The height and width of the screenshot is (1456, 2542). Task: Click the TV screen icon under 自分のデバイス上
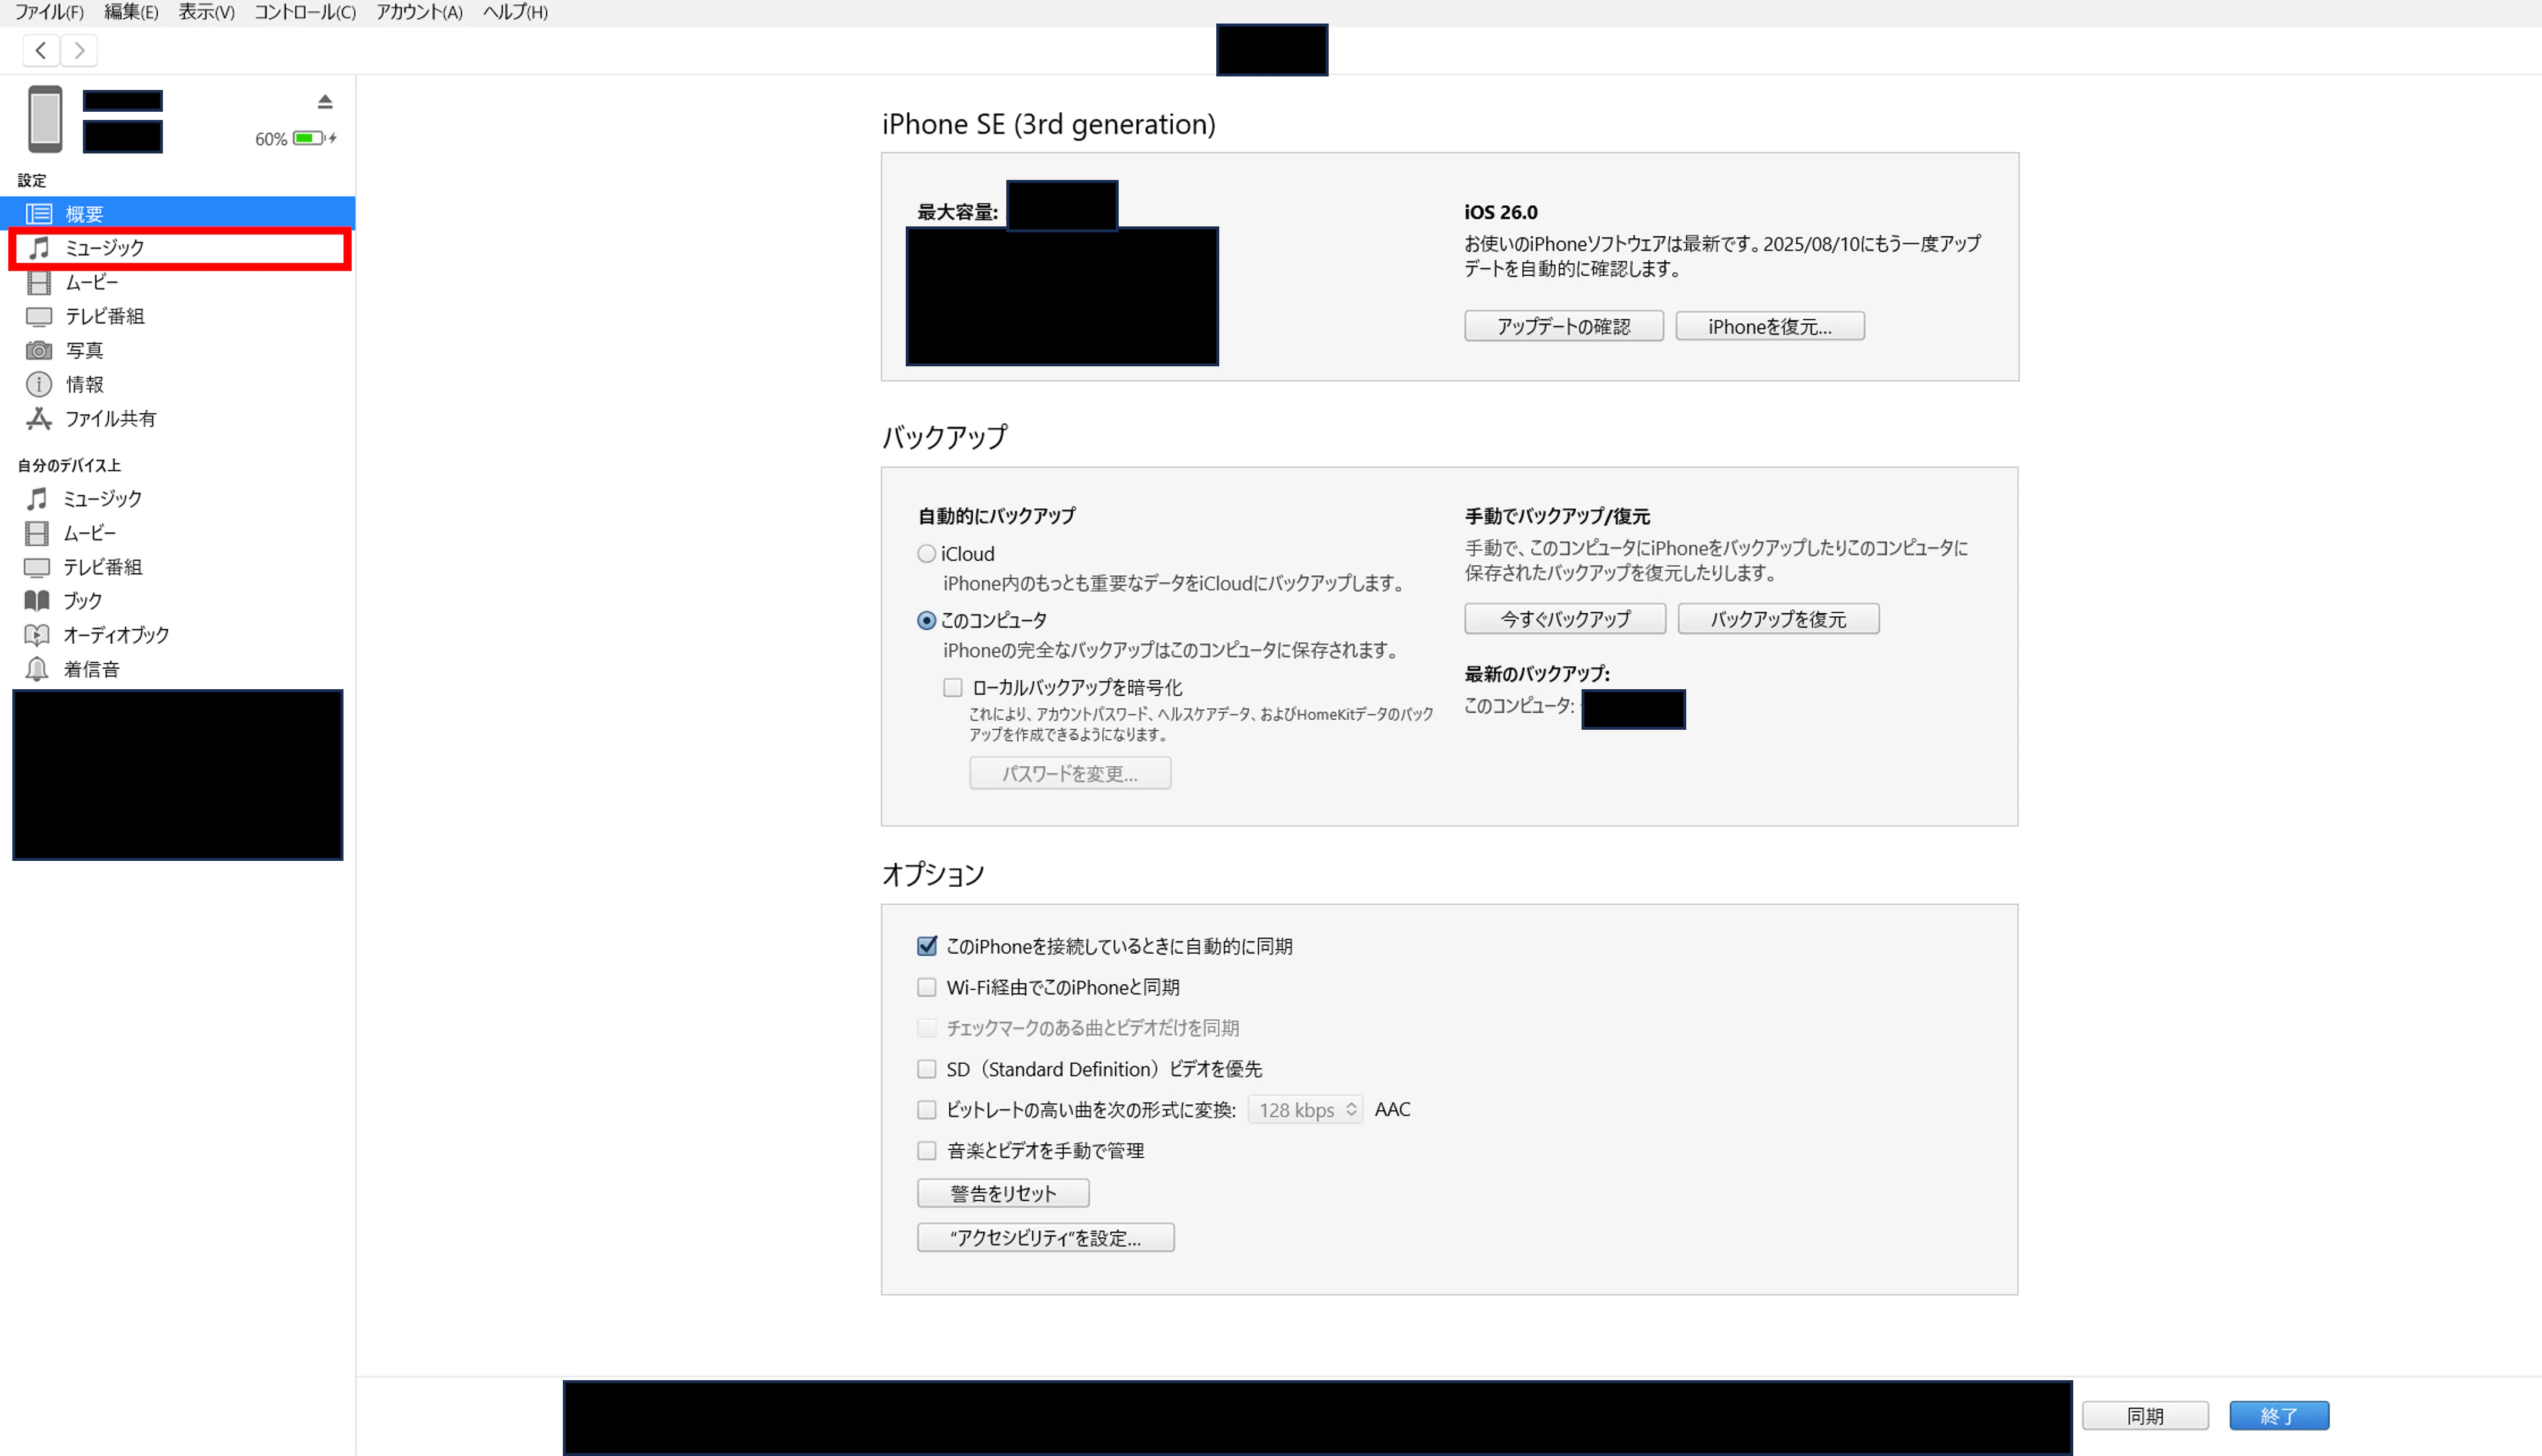tap(37, 567)
